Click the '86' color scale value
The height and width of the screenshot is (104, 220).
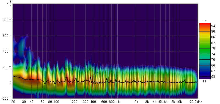point(213,37)
